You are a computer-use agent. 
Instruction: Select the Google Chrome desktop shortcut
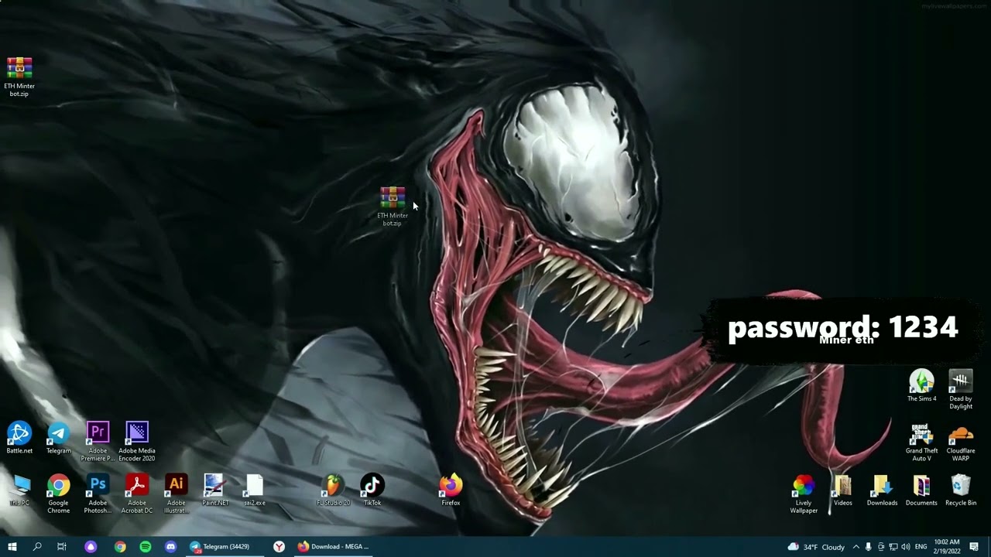click(58, 494)
